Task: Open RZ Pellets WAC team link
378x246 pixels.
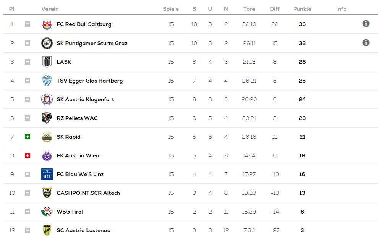Action: click(x=77, y=118)
